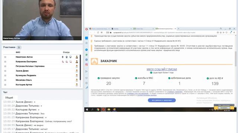Click user avatar for Петухова Наталья Сергеевна
Screen dimensions: 238x133
77,66
